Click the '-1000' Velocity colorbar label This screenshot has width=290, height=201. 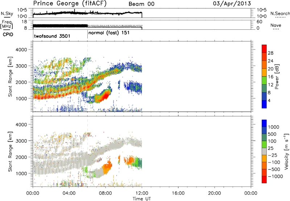pyautogui.click(x=275, y=176)
